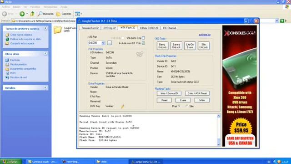291x164 pixels.
Task: Click JungleFlasher title bar icon
Action: 80,21
